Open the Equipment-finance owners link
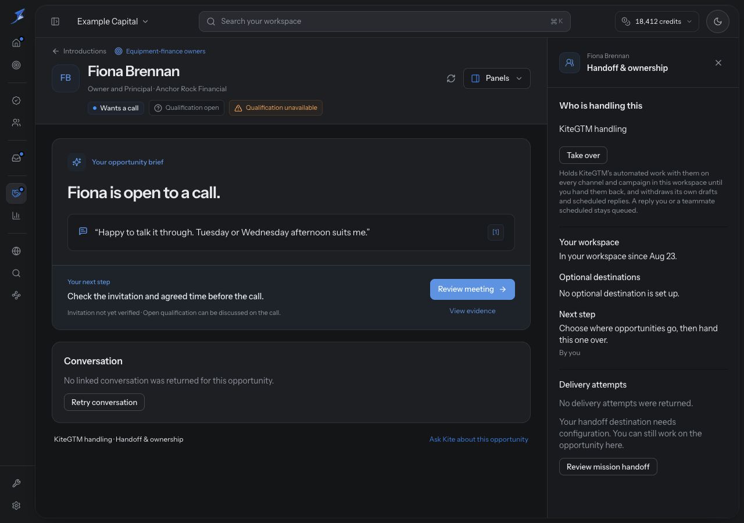The height and width of the screenshot is (523, 744). [x=160, y=51]
